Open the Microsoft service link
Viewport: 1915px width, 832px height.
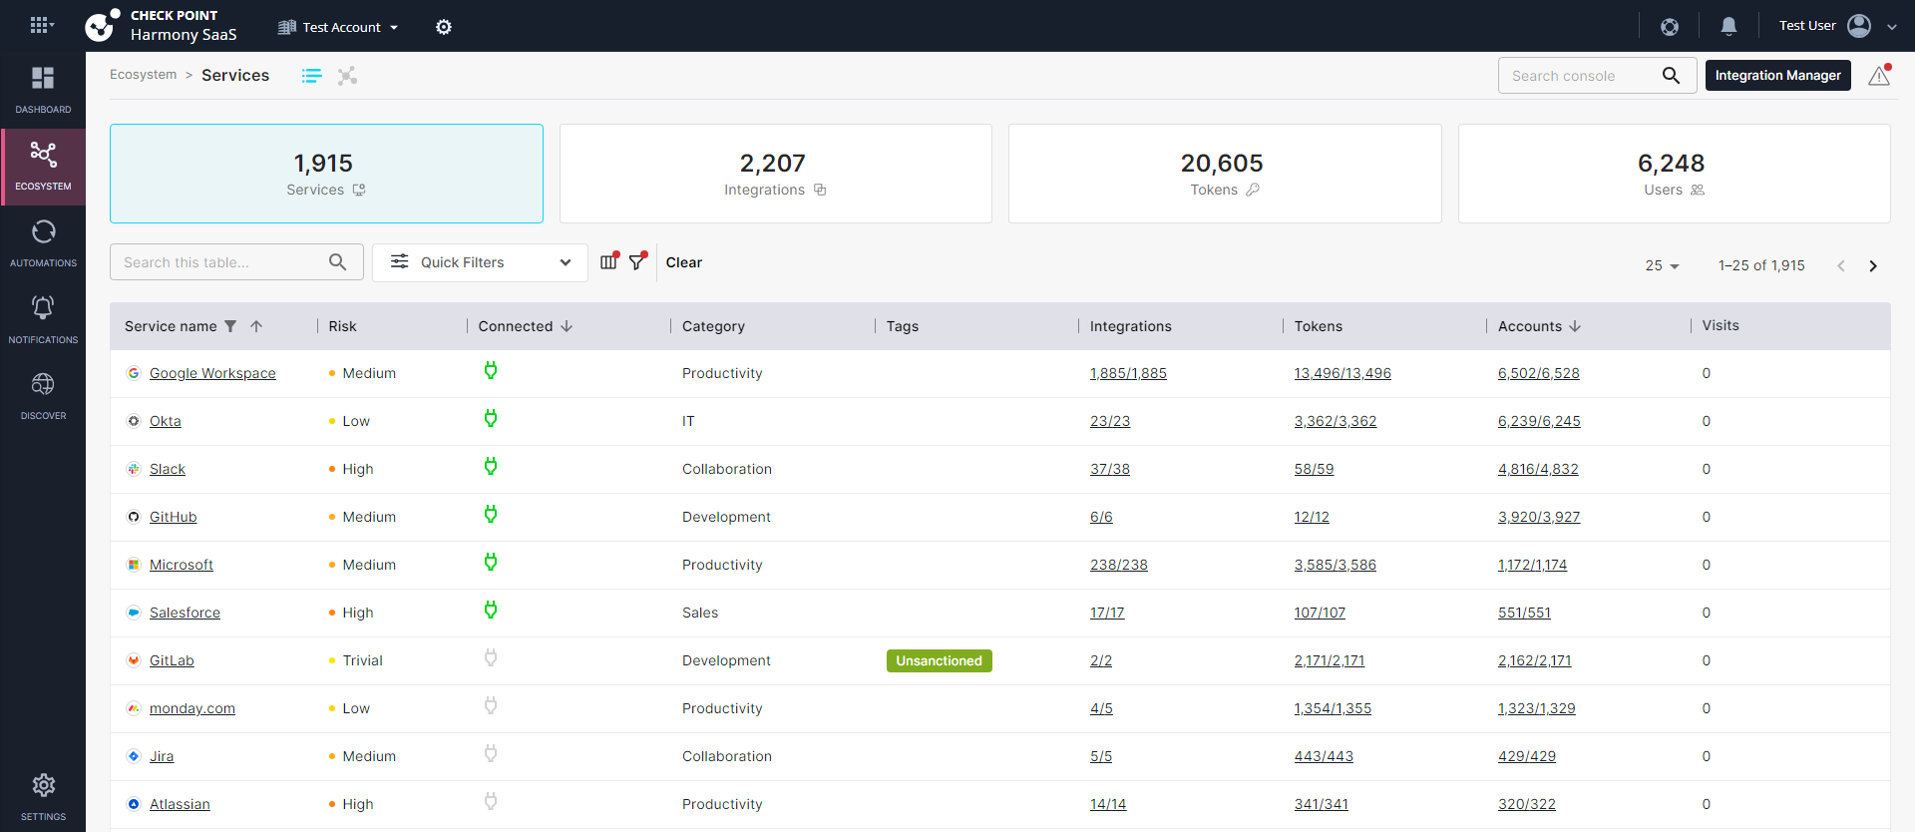(x=182, y=565)
